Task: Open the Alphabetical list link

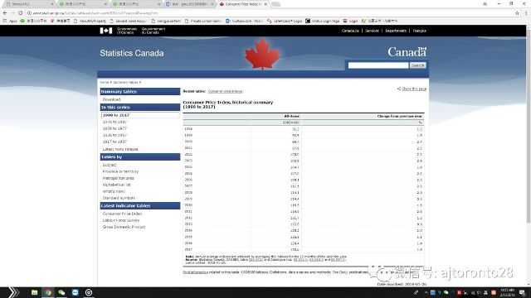Action: [116, 185]
